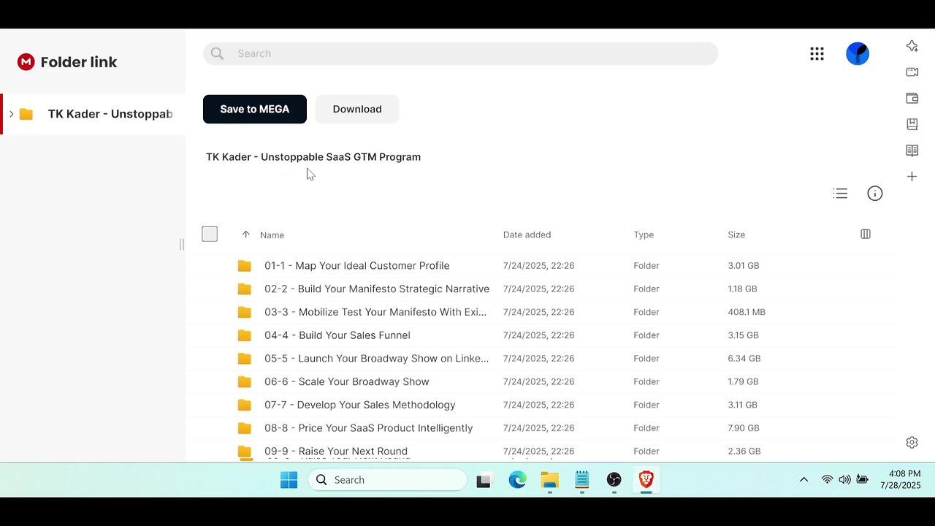Image resolution: width=935 pixels, height=526 pixels.
Task: Click the MEGA logo icon
Action: click(x=26, y=62)
